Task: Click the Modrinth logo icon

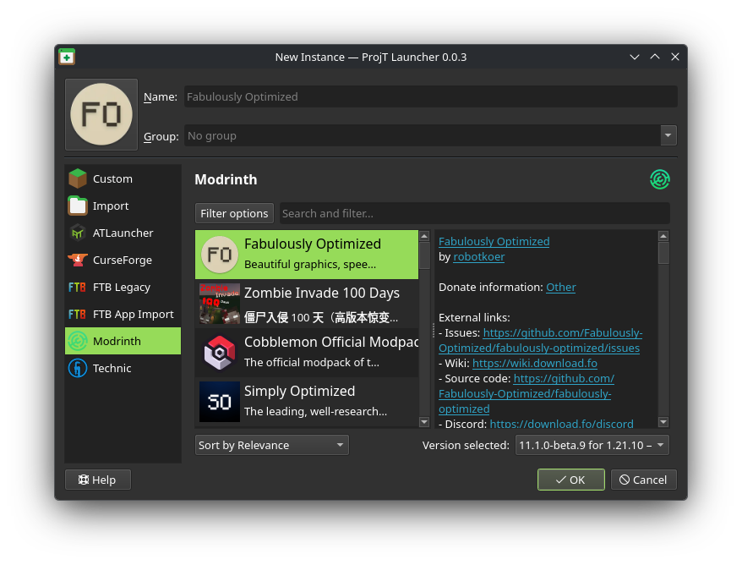Action: pos(659,179)
